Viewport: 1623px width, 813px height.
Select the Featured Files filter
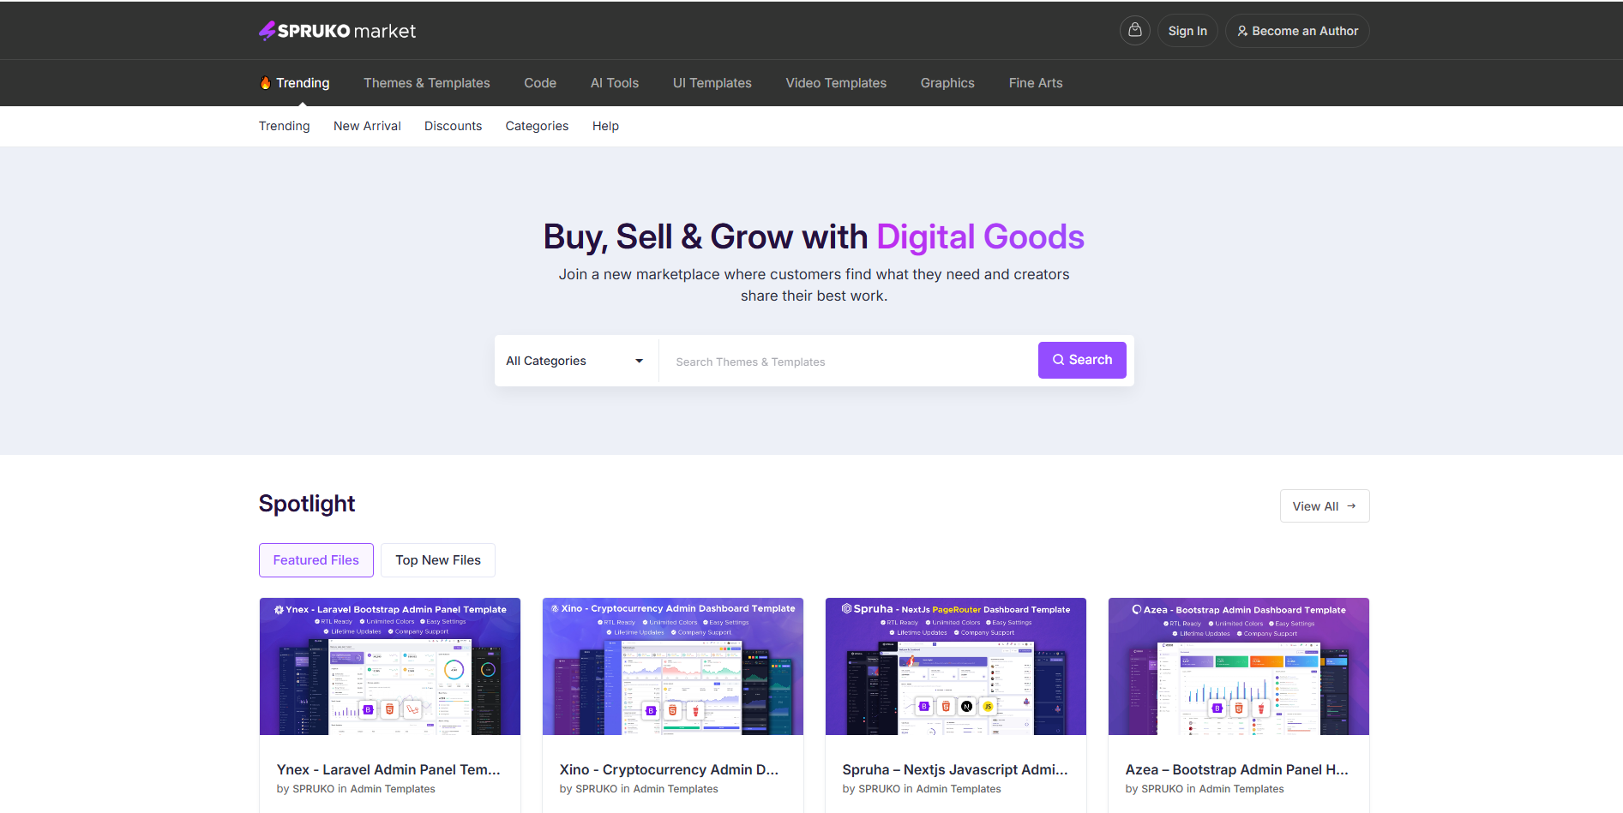(316, 559)
